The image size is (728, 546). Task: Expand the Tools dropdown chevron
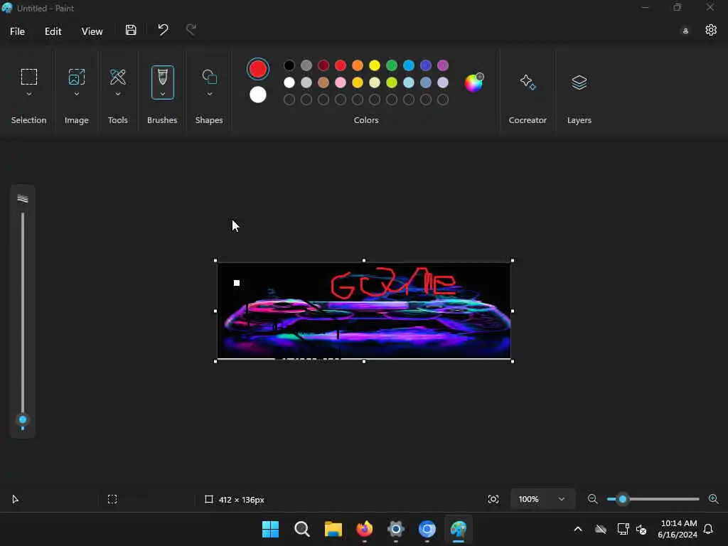click(118, 95)
